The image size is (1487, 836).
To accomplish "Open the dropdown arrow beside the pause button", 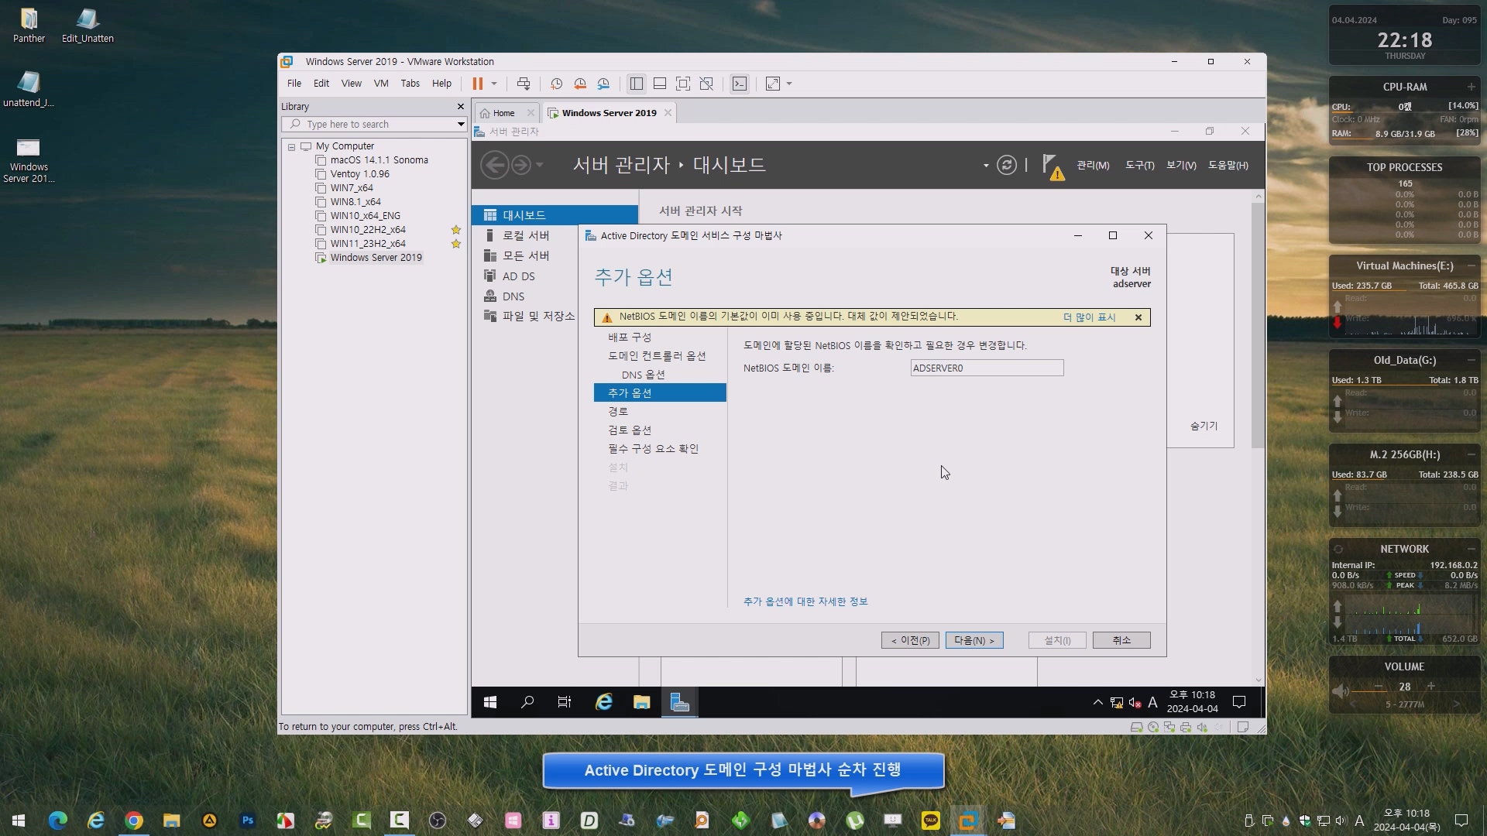I will (494, 84).
